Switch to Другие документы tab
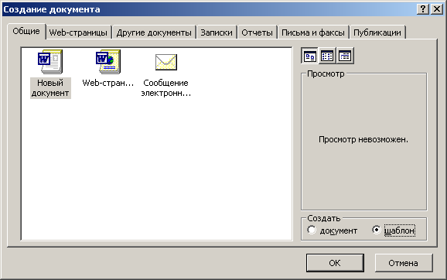Viewport: 447px width, 280px height. [154, 32]
